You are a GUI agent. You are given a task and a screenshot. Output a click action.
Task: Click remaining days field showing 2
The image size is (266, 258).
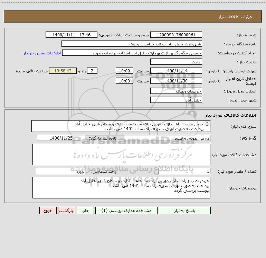[92, 71]
